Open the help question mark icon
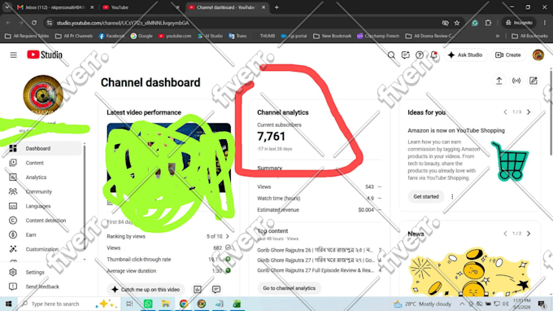 [420, 55]
